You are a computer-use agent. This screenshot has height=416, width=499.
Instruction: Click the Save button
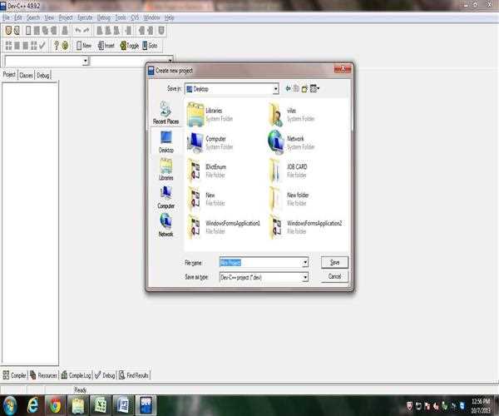(x=334, y=262)
